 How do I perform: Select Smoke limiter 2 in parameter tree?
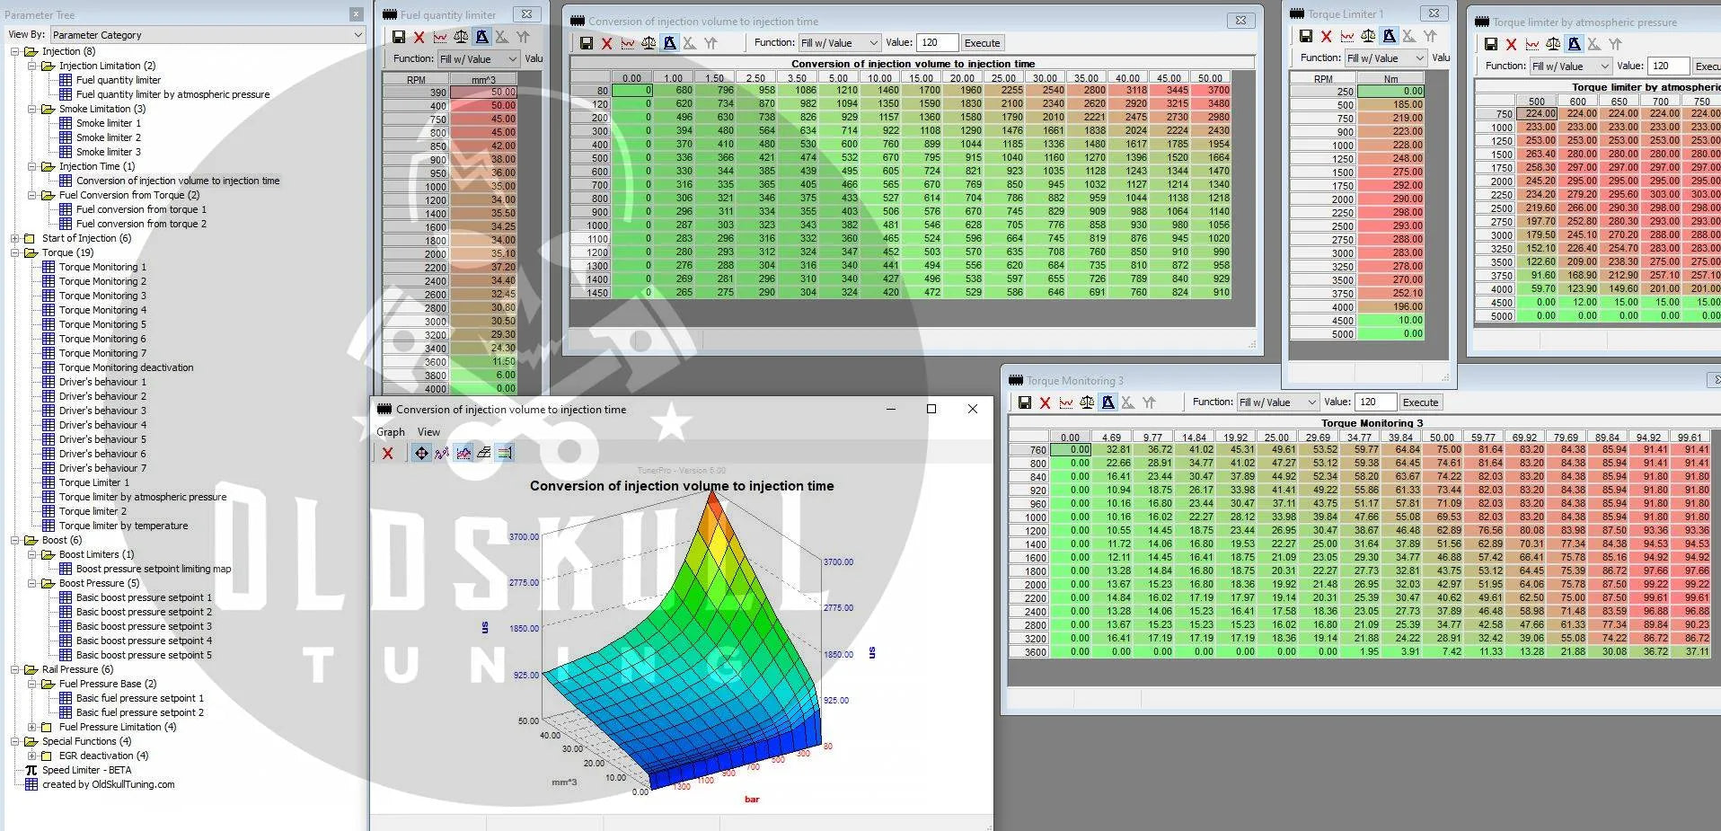[108, 138]
